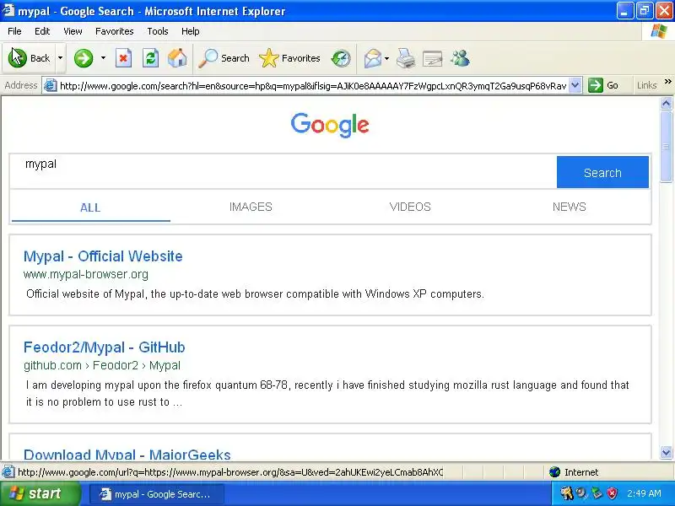Click the Mail envelope icon
This screenshot has height=506, width=675.
(372, 58)
